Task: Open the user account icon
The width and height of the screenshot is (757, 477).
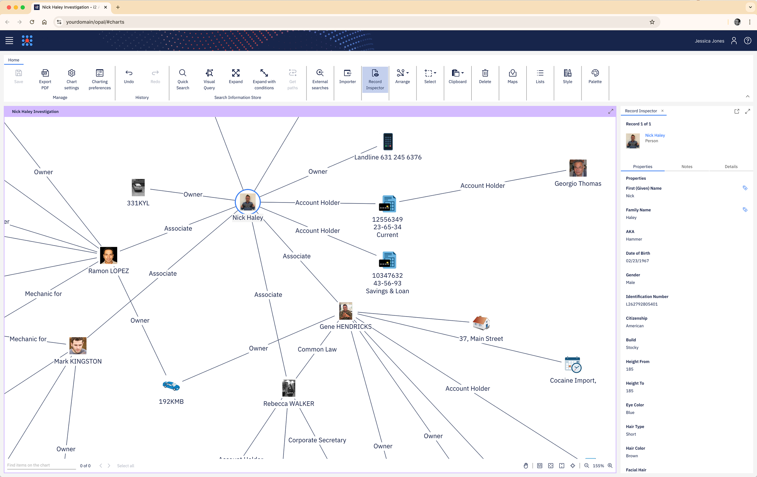Action: (734, 41)
